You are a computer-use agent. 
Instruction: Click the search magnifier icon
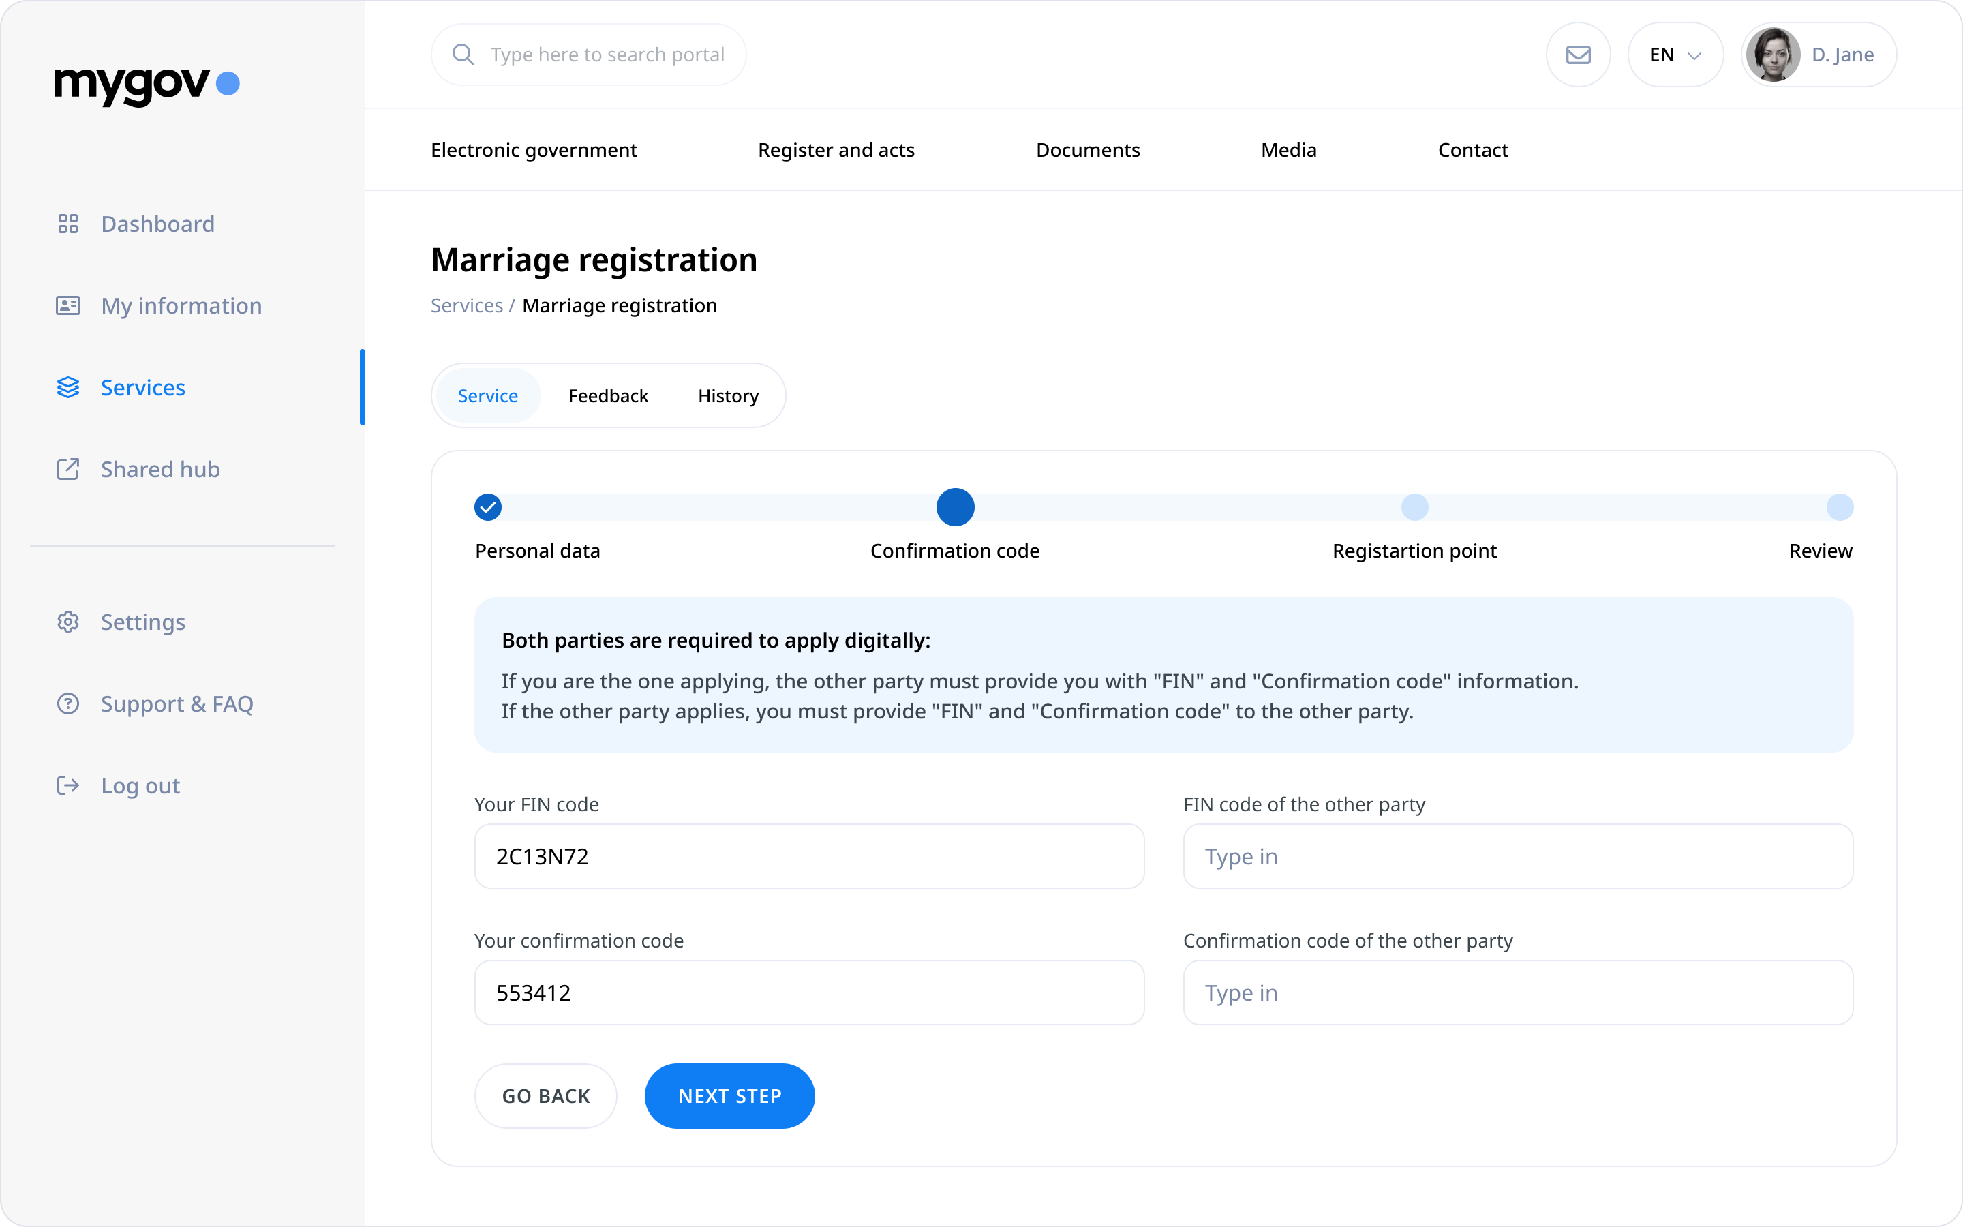463,55
